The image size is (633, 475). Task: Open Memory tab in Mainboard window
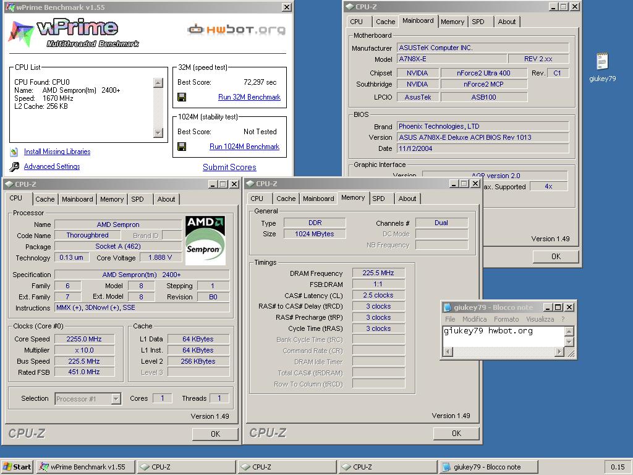tap(452, 22)
